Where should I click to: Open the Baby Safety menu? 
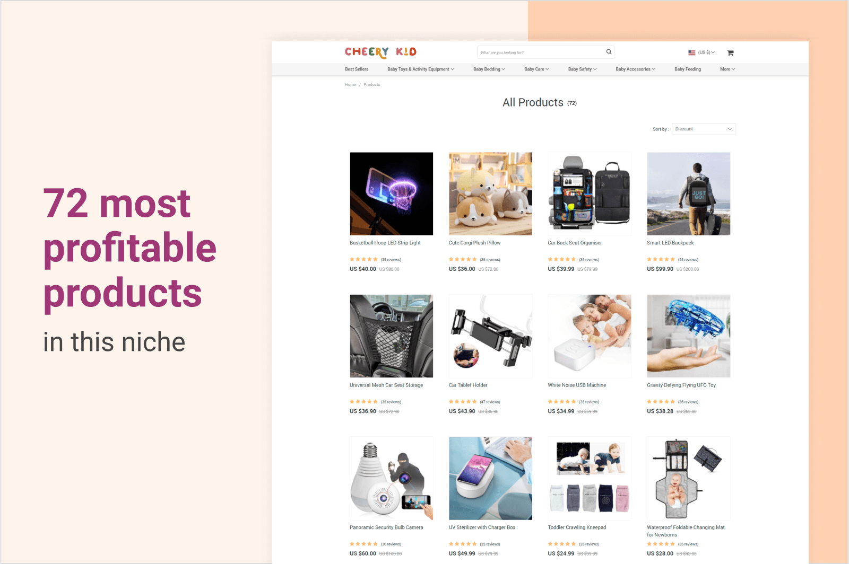583,69
